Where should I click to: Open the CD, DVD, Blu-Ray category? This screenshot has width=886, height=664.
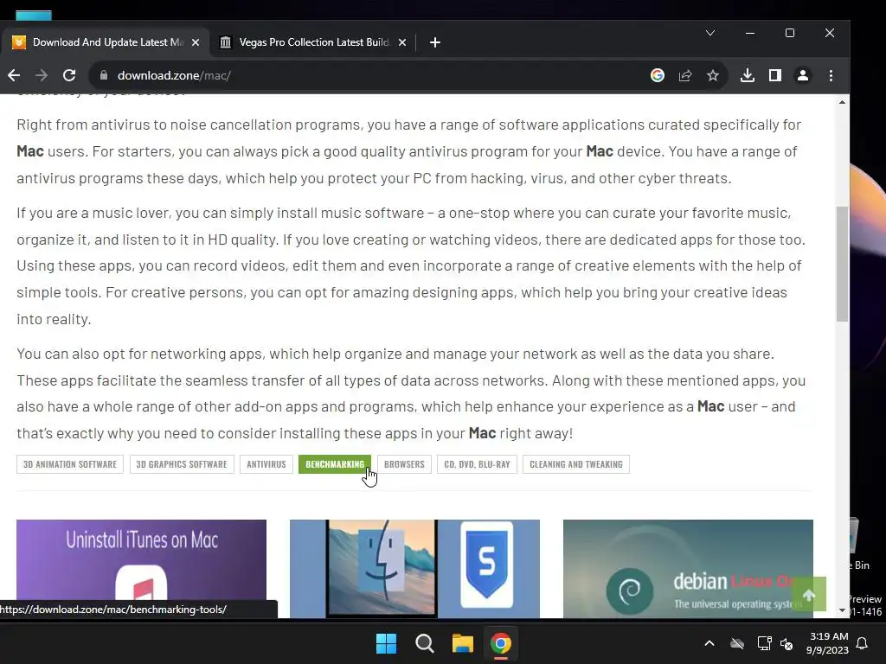477,464
